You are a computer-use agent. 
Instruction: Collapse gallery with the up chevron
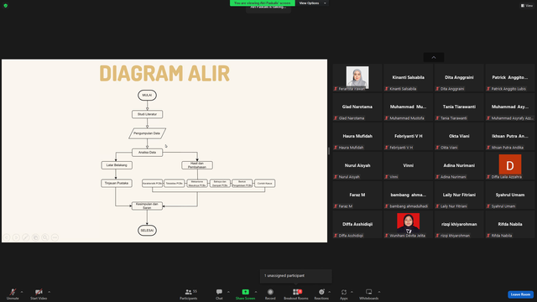pyautogui.click(x=434, y=57)
